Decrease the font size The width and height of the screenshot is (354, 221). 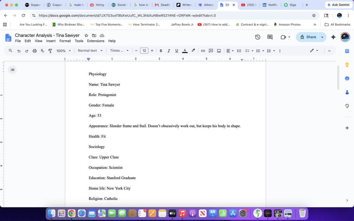pos(136,51)
